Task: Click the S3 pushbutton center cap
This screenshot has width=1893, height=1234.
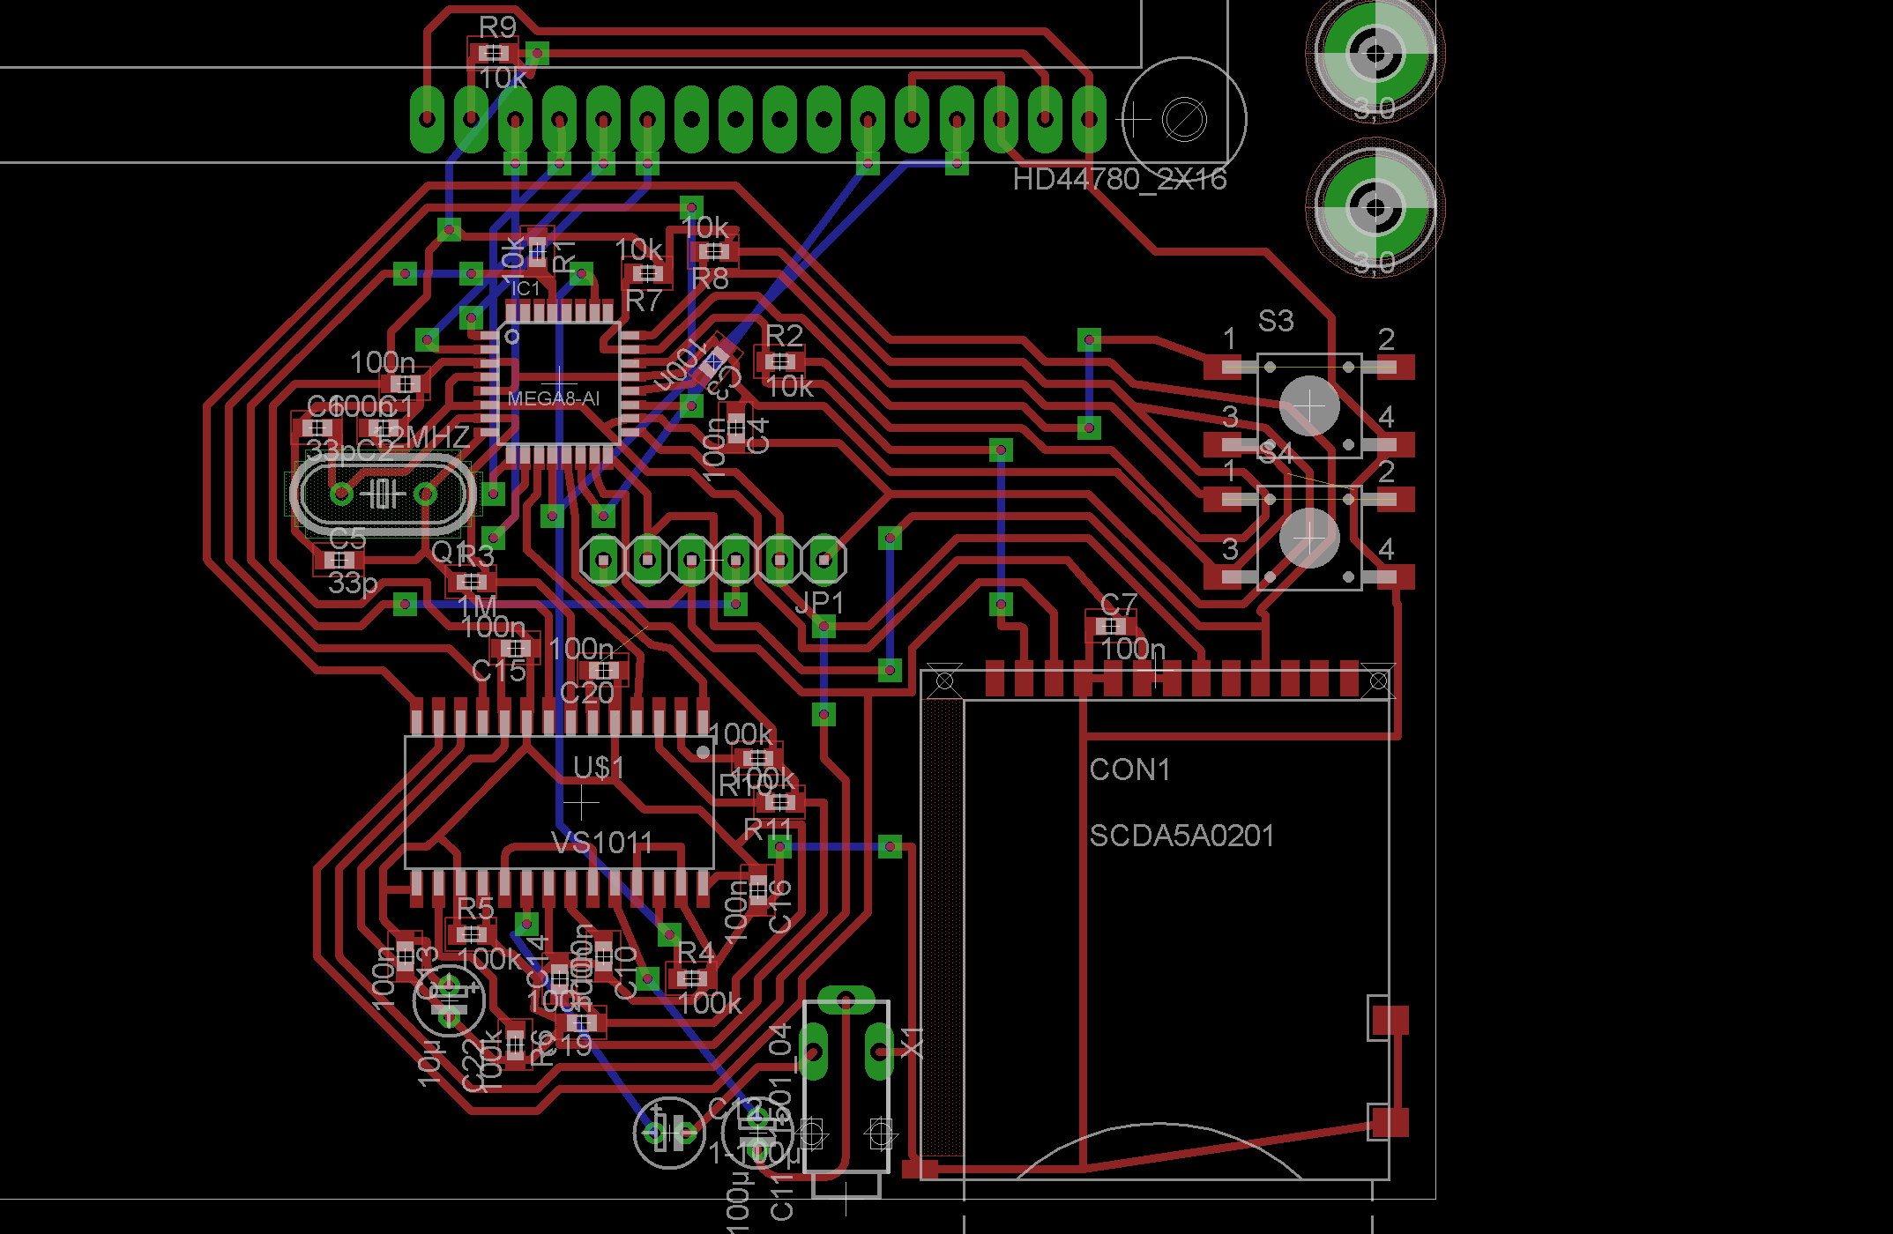Action: pos(1309,406)
